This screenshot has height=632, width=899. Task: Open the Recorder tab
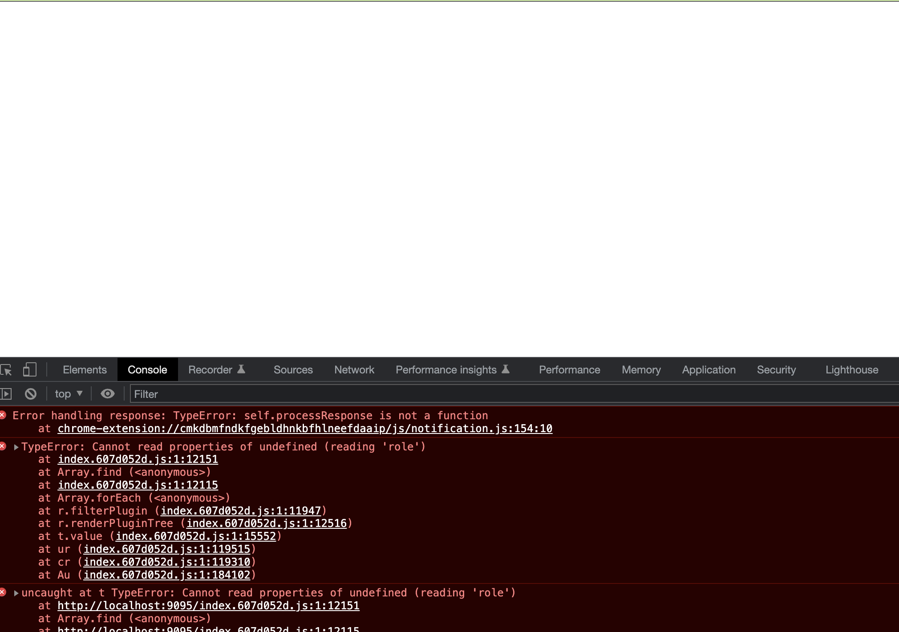pos(217,370)
